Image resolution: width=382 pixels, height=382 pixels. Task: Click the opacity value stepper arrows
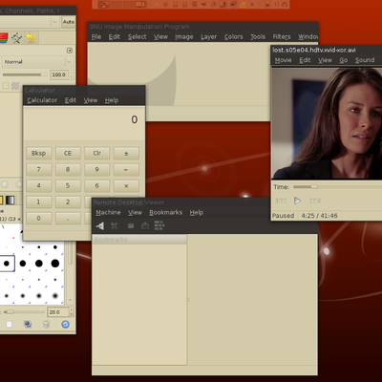pyautogui.click(x=72, y=74)
